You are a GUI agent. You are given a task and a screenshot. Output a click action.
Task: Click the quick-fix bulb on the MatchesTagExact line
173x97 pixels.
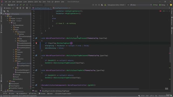36,43
